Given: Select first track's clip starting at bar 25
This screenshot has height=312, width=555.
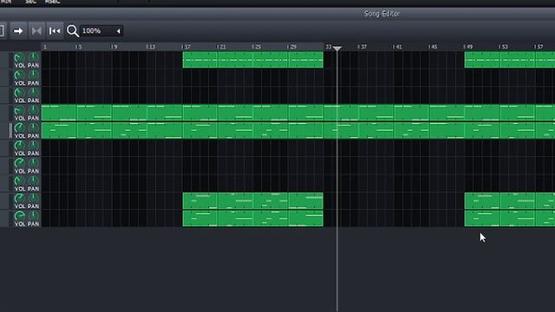Looking at the screenshot, I should [271, 60].
